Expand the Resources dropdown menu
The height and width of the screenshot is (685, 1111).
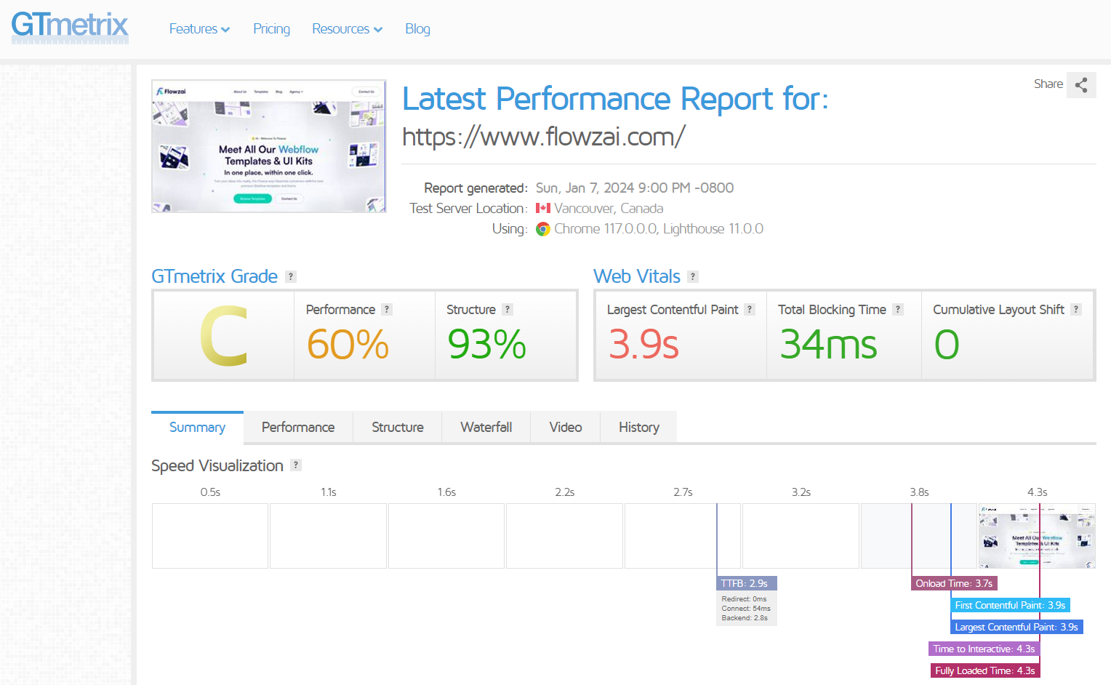tap(347, 29)
